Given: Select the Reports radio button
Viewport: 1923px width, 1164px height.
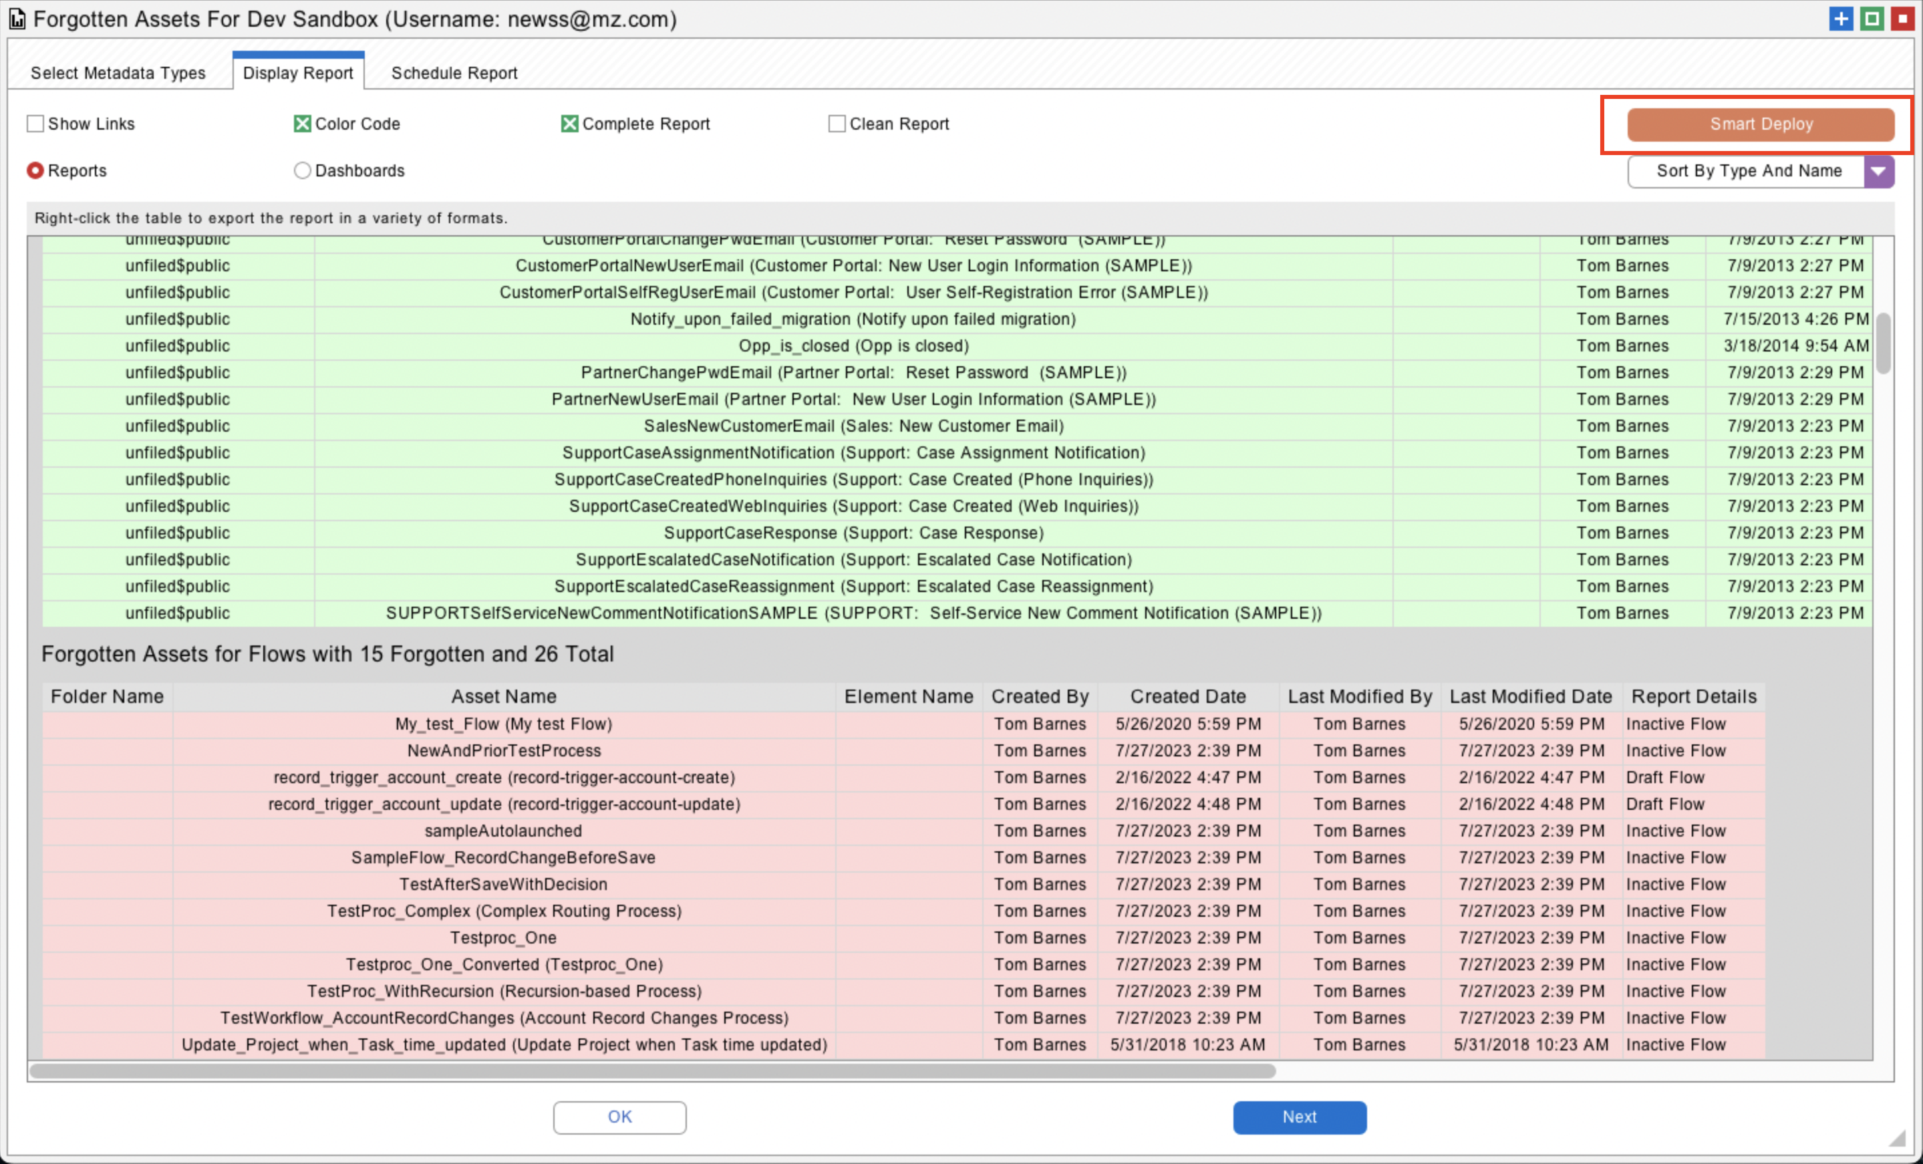Looking at the screenshot, I should pyautogui.click(x=36, y=170).
